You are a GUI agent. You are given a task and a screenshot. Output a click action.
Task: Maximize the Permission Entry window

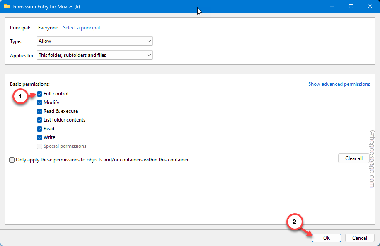(351, 6)
